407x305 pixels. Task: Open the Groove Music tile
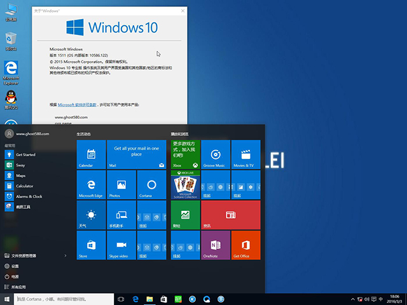pyautogui.click(x=216, y=154)
